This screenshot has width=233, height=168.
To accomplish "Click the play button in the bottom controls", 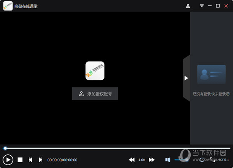I will pos(8,160).
